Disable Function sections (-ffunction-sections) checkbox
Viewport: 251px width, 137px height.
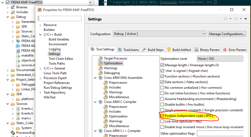coord(162,76)
